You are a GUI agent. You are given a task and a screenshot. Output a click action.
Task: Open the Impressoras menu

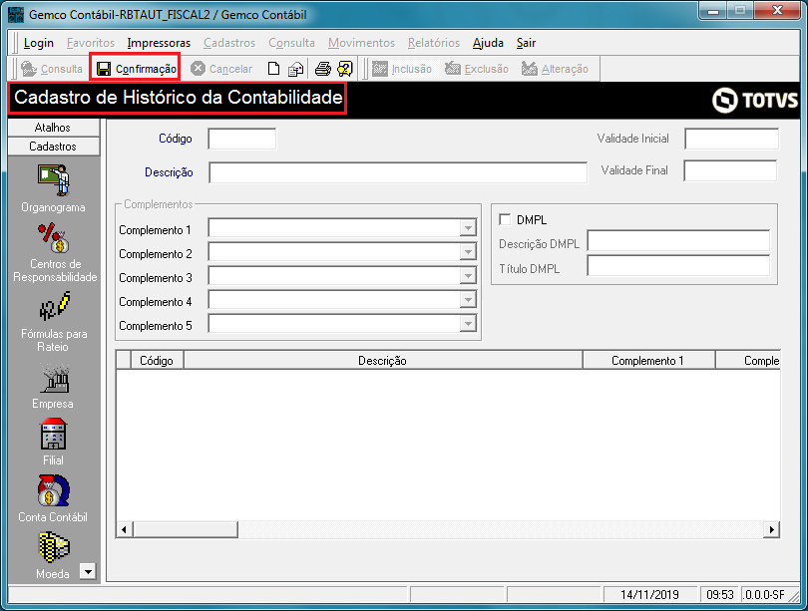click(159, 43)
